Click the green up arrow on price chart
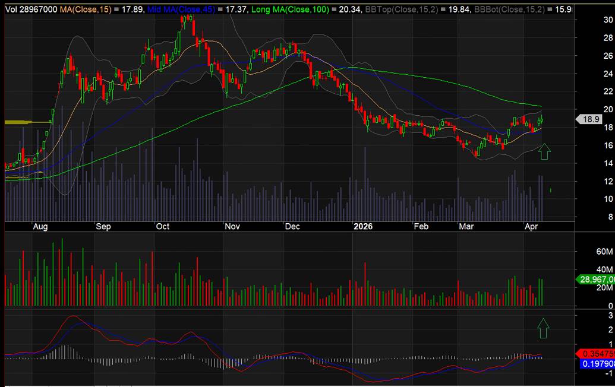Viewport: 615px width, 387px height. (x=544, y=152)
